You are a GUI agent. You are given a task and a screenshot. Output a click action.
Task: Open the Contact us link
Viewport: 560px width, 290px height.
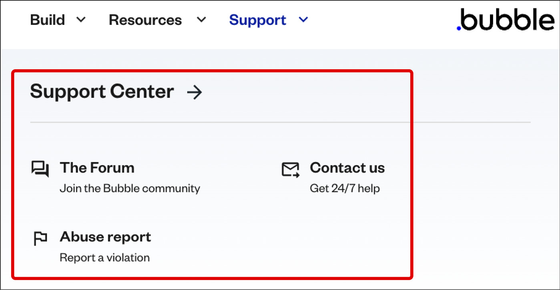click(347, 167)
